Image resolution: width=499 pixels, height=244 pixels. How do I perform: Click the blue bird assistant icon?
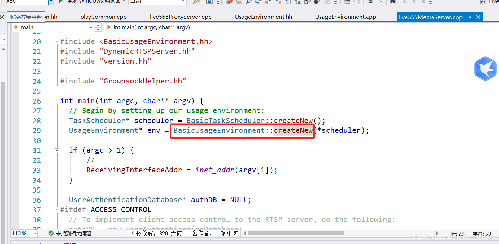click(x=485, y=68)
